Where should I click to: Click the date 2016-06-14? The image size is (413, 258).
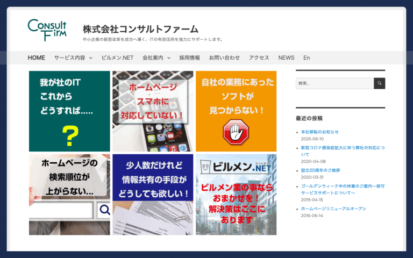pos(312,216)
